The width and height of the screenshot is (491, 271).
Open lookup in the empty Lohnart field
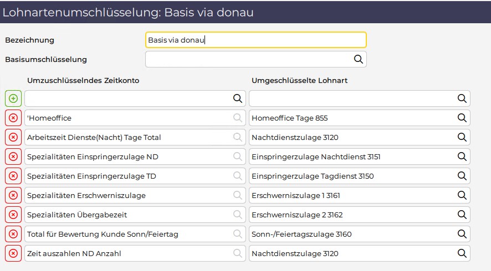[x=462, y=98]
